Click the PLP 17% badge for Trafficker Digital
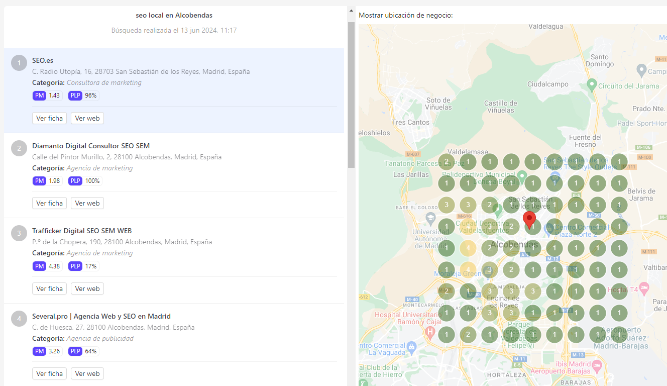This screenshot has height=386, width=667. (x=83, y=266)
